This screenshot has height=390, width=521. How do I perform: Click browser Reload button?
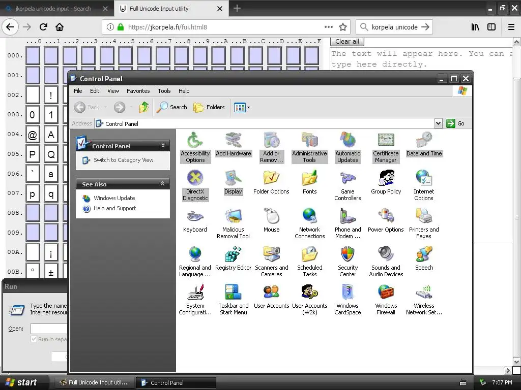tap(43, 27)
